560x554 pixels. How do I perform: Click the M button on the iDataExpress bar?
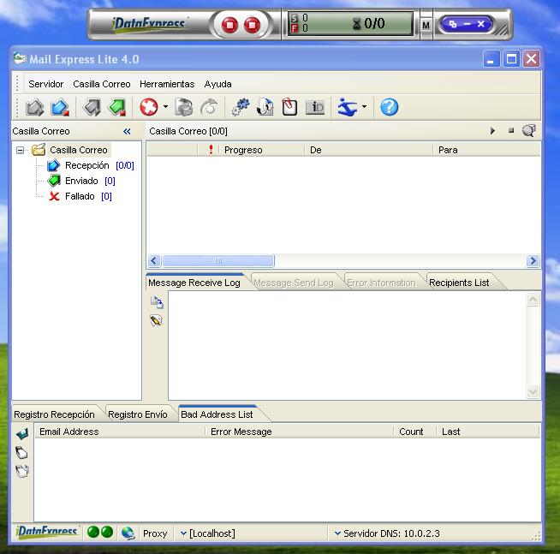point(426,25)
